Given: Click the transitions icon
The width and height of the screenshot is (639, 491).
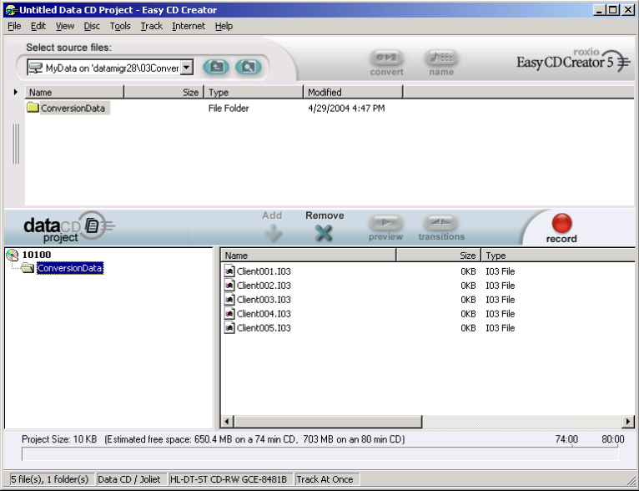Looking at the screenshot, I should (441, 223).
